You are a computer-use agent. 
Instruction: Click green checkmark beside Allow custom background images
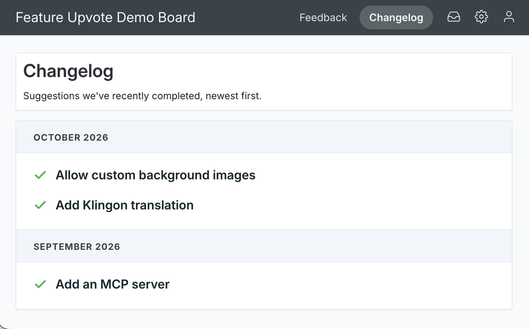[40, 175]
